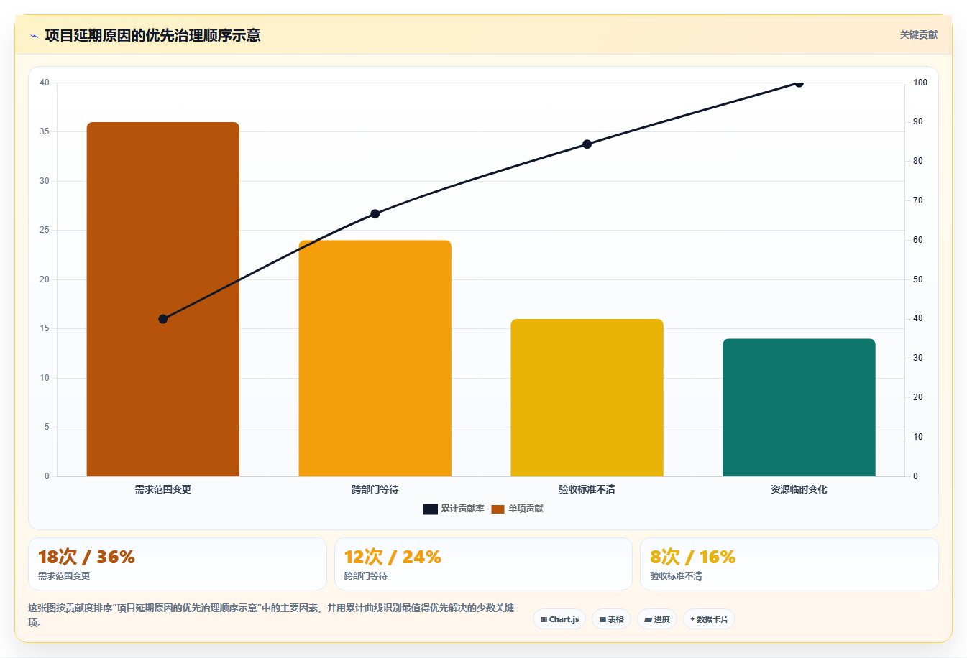Click the 数据卡片 tag chip
Image resolution: width=967 pixels, height=658 pixels.
point(709,619)
